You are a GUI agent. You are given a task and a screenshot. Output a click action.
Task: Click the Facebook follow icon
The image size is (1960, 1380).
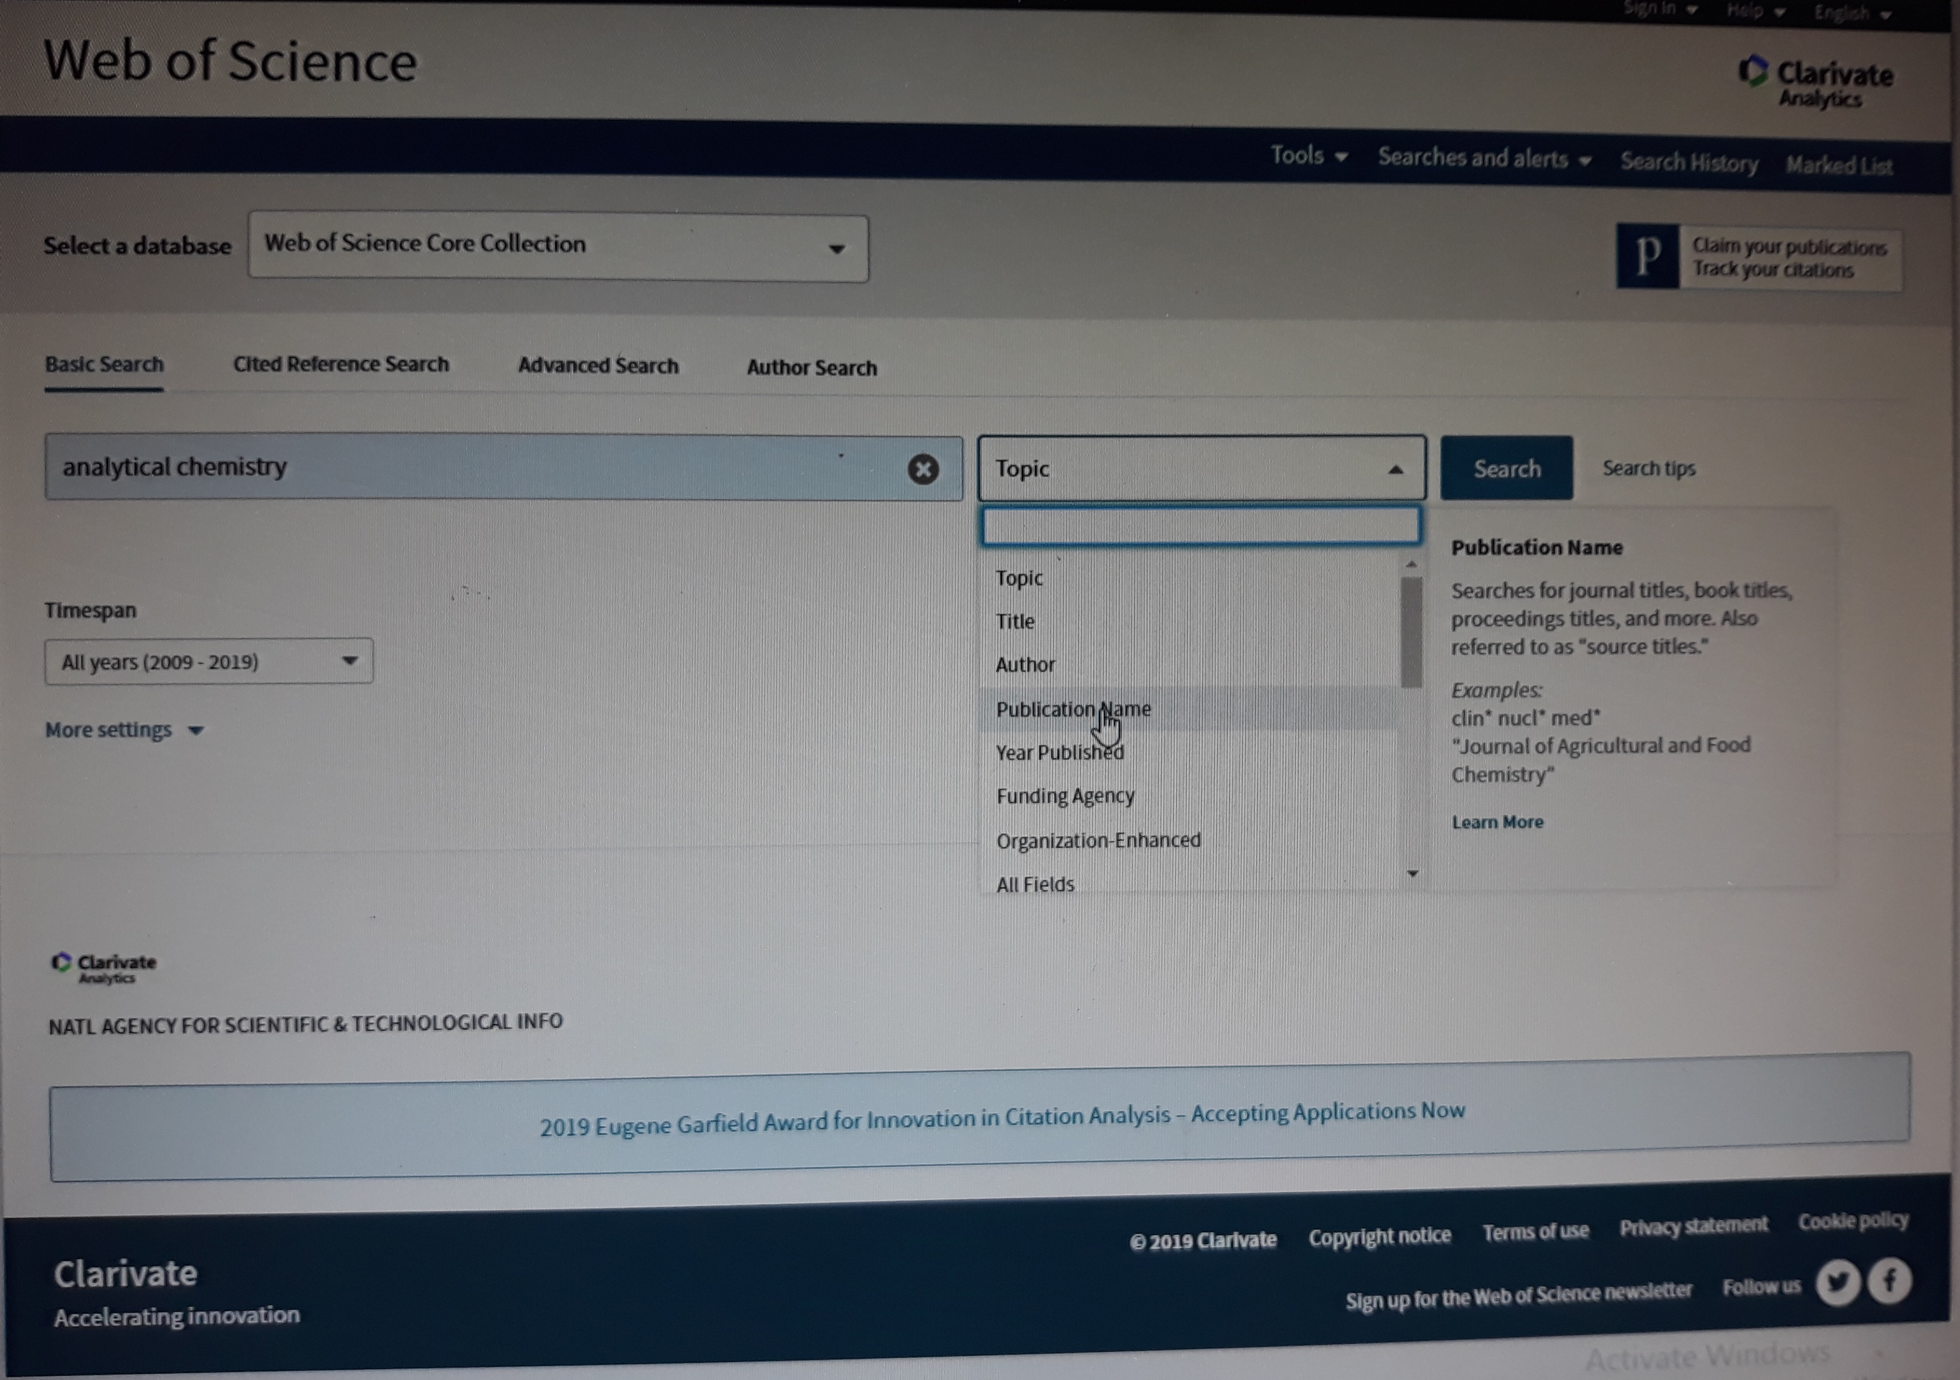1889,1281
